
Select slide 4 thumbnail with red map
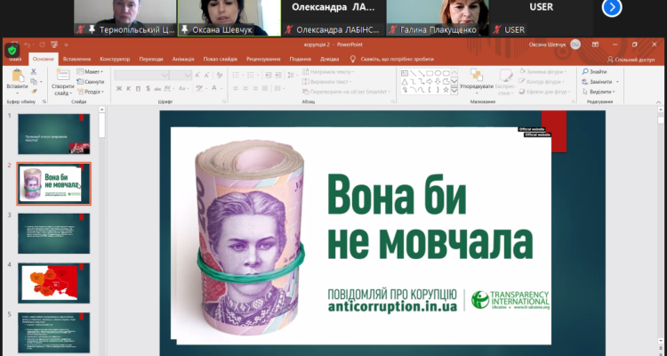coord(54,283)
